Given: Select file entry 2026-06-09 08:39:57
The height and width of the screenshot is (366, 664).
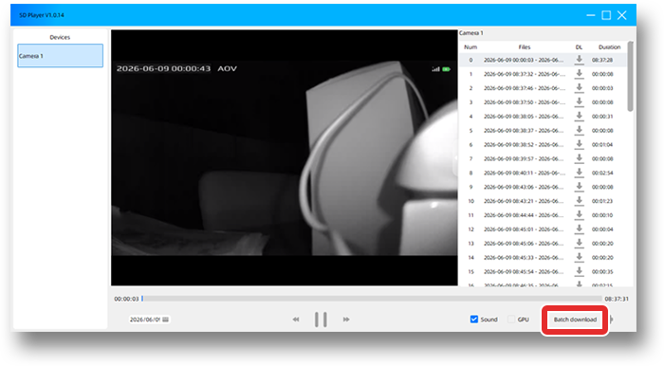Looking at the screenshot, I should 524,158.
